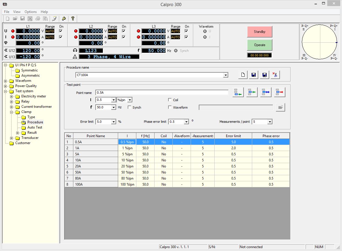Click the 50.000 Hz frequency field
Image resolution: width=342 pixels, height=251 pixels.
tap(154, 51)
